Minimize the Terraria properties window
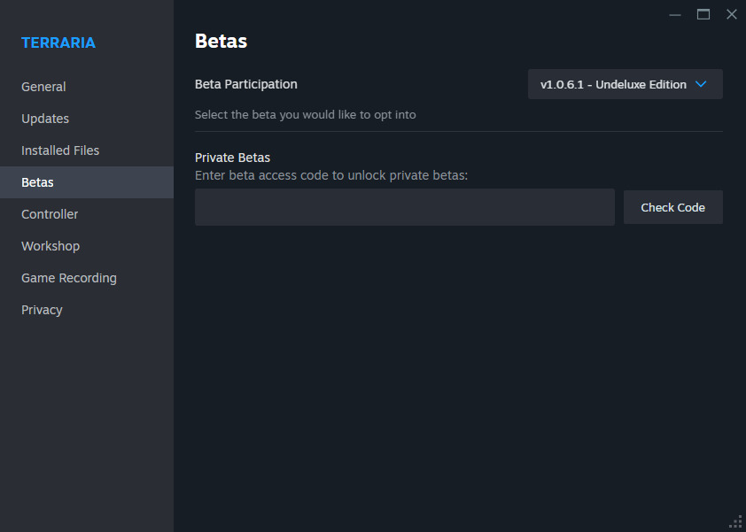This screenshot has width=746, height=532. pyautogui.click(x=675, y=14)
